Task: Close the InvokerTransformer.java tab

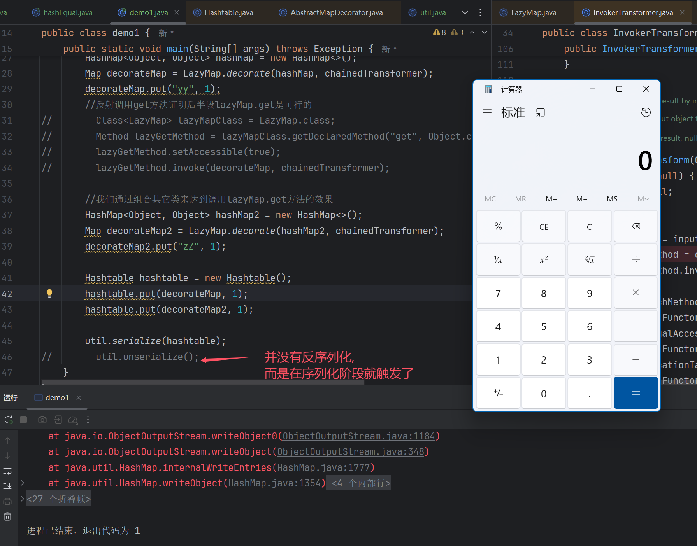Action: pyautogui.click(x=682, y=12)
